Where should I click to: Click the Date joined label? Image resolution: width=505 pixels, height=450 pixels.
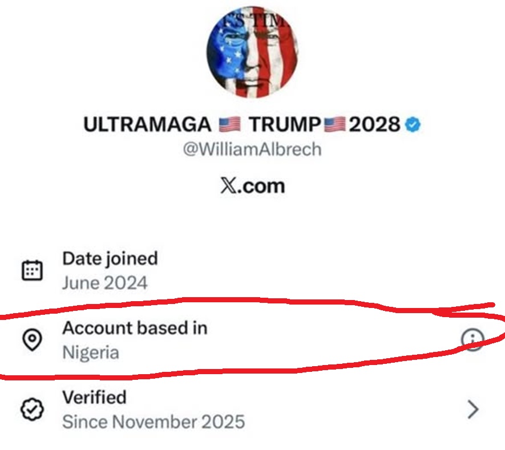110,258
